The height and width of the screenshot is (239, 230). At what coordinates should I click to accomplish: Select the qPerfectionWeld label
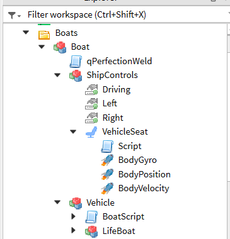coord(119,62)
